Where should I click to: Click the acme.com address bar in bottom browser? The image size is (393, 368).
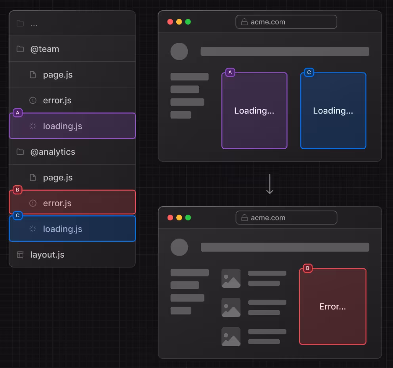[286, 218]
